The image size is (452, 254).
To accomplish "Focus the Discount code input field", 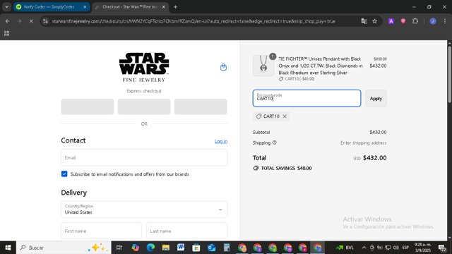I will 307,98.
